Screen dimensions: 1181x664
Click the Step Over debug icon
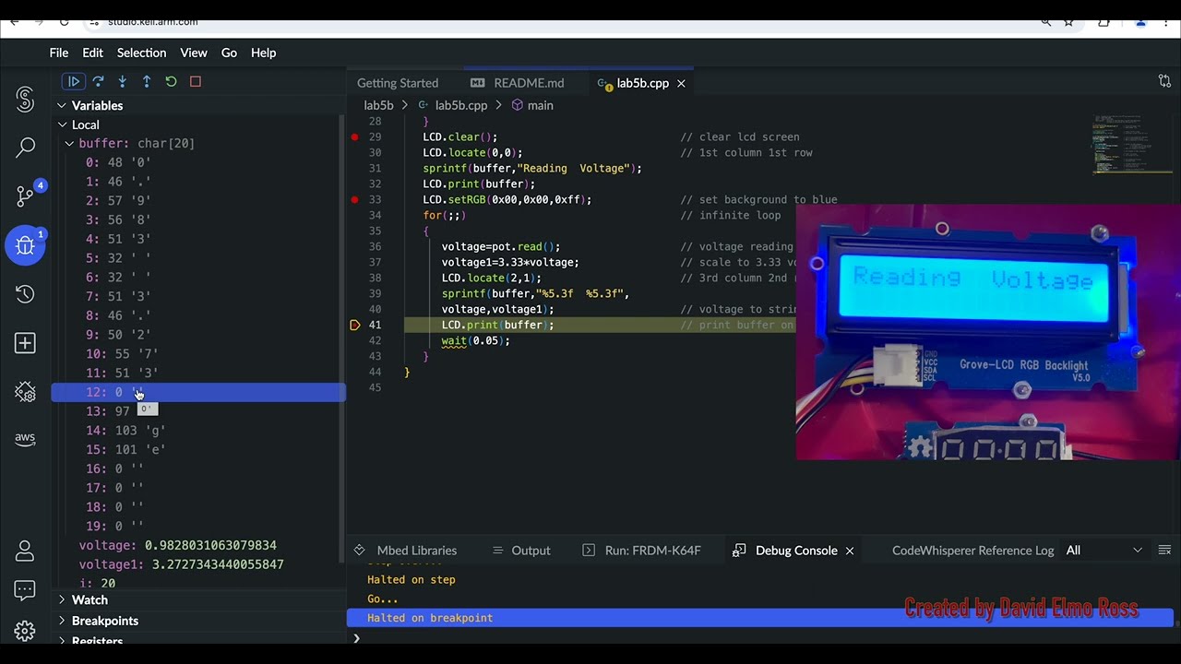pyautogui.click(x=98, y=81)
